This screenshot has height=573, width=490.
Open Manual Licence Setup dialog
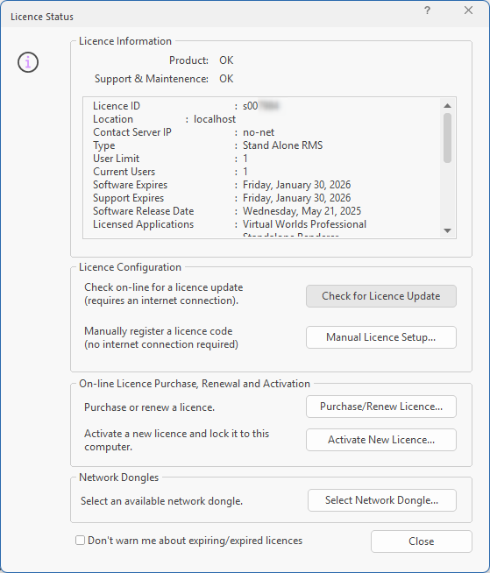[x=381, y=337]
